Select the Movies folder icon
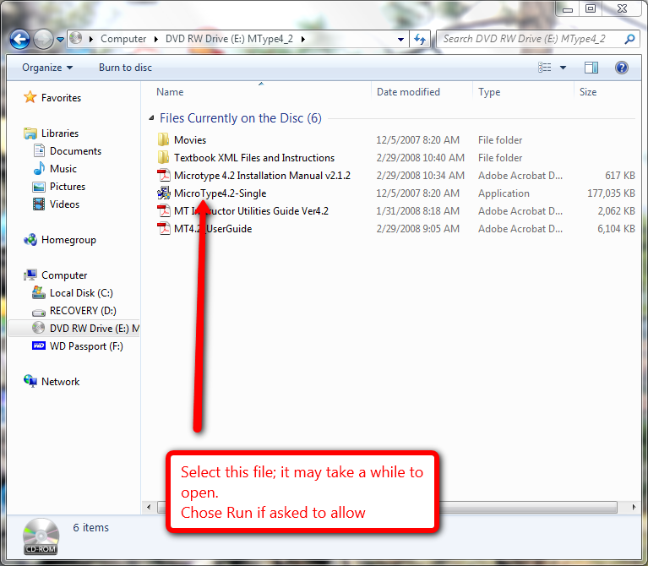The height and width of the screenshot is (566, 648). (163, 139)
